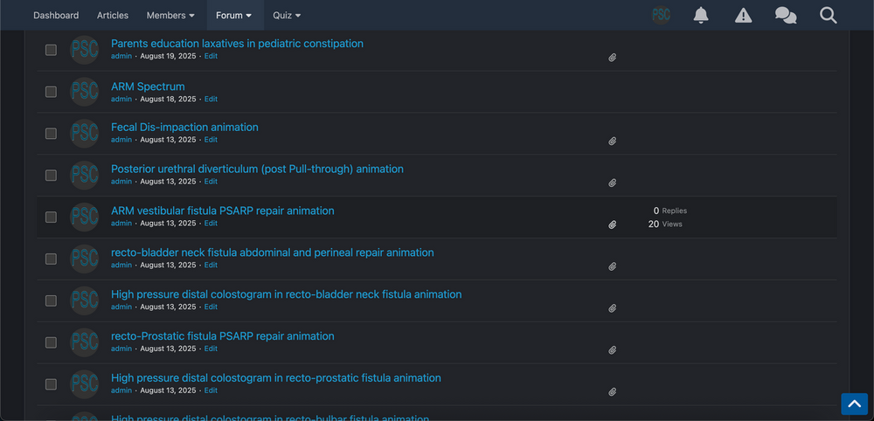Check the ARM vestibular fistula PSARP thread box
Screen dimensions: 874x421
point(51,217)
